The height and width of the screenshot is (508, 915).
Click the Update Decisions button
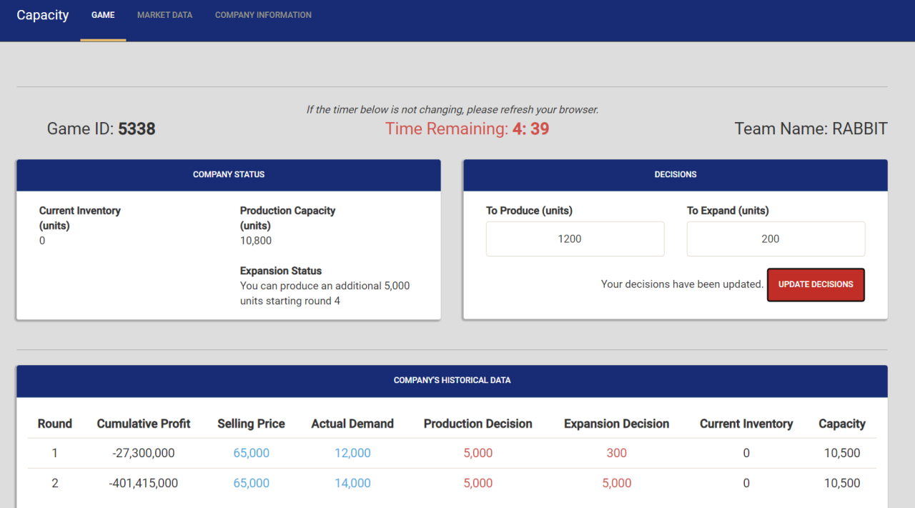[x=816, y=284]
